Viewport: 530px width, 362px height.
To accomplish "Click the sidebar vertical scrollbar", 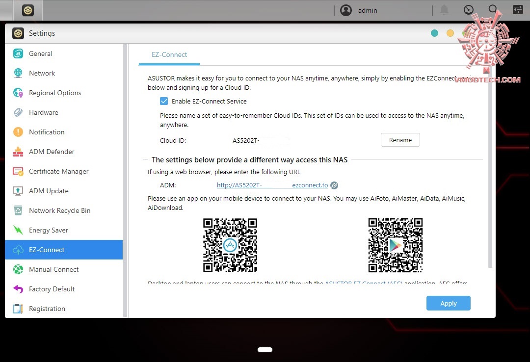I will [125, 181].
